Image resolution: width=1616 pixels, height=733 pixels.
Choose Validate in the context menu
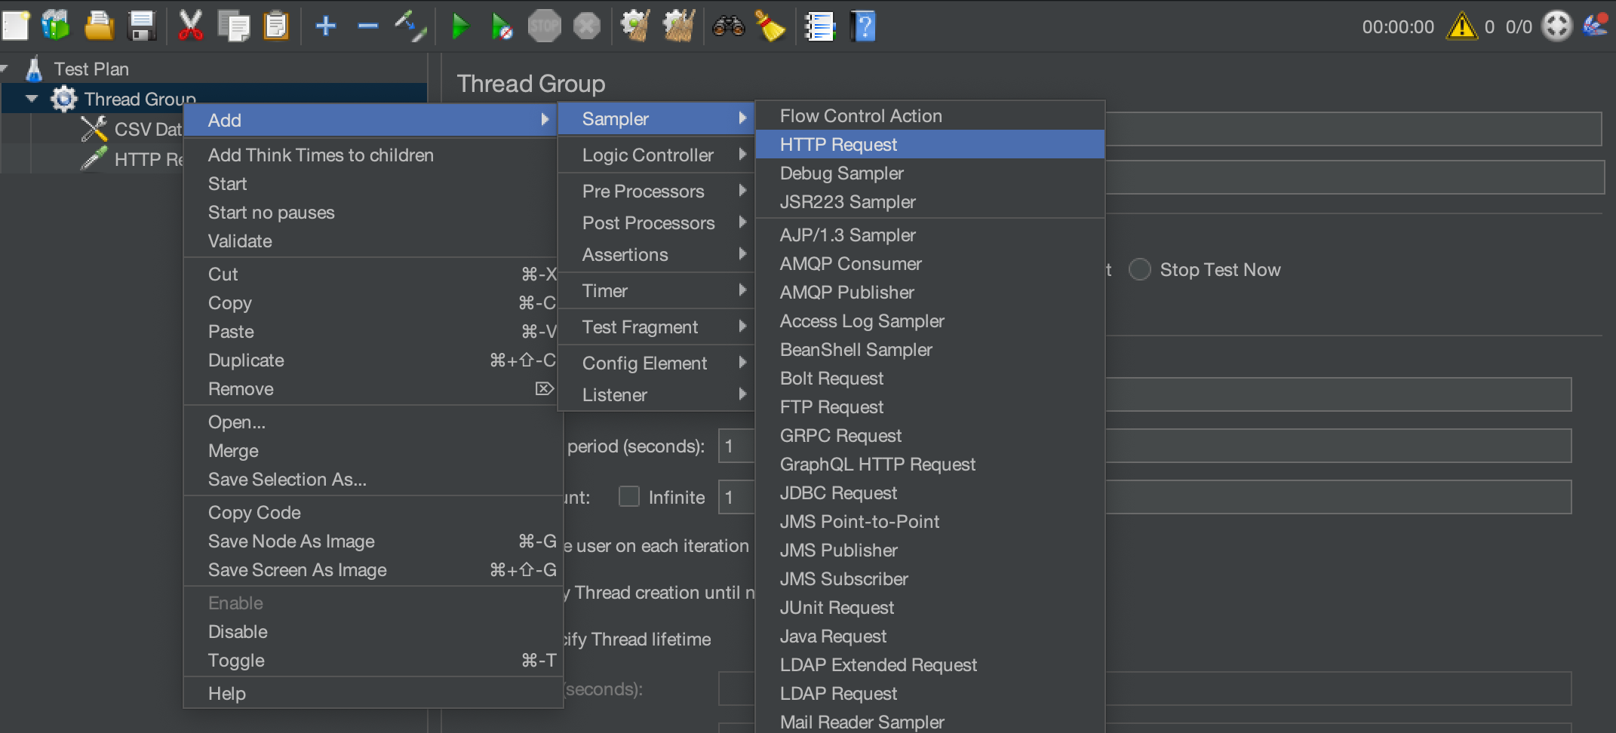coord(371,241)
